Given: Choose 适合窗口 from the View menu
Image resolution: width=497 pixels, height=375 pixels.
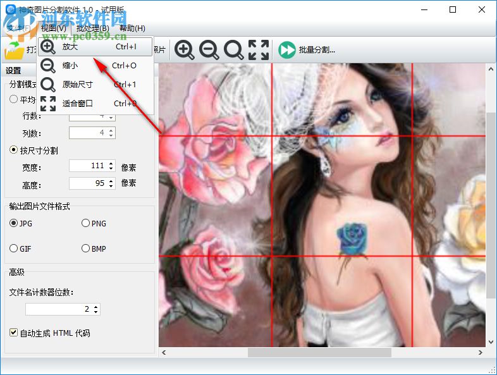Looking at the screenshot, I should click(95, 104).
